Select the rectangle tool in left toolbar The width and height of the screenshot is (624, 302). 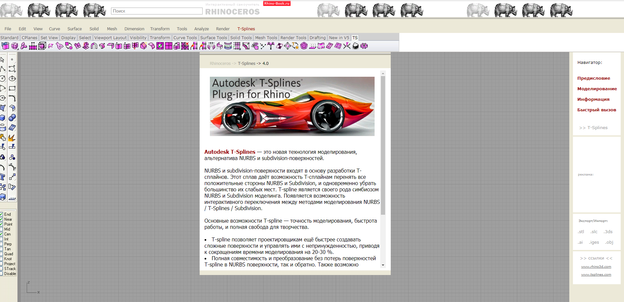point(12,89)
